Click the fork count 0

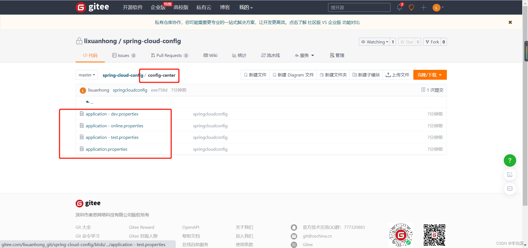[x=444, y=42]
